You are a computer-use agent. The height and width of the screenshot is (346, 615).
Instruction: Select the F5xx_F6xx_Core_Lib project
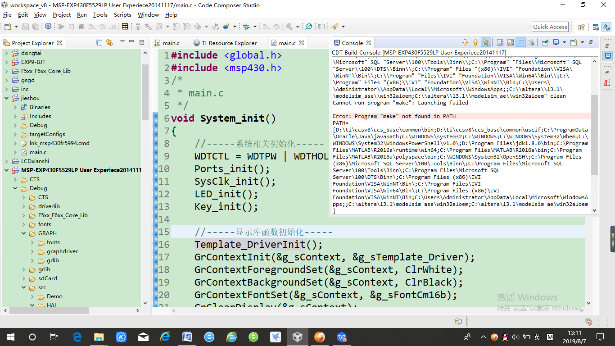click(45, 71)
